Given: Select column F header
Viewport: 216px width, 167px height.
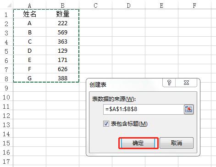Looking at the screenshot, I should tap(194, 6).
